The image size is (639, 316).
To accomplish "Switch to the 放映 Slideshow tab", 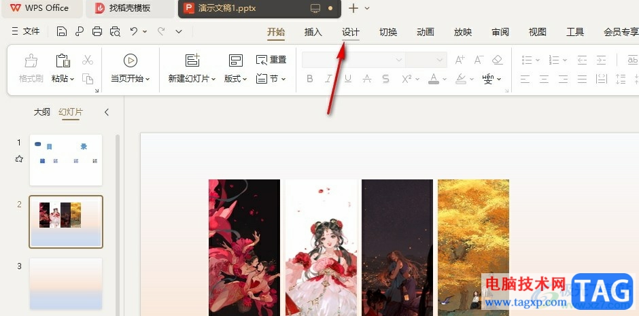I will (463, 32).
